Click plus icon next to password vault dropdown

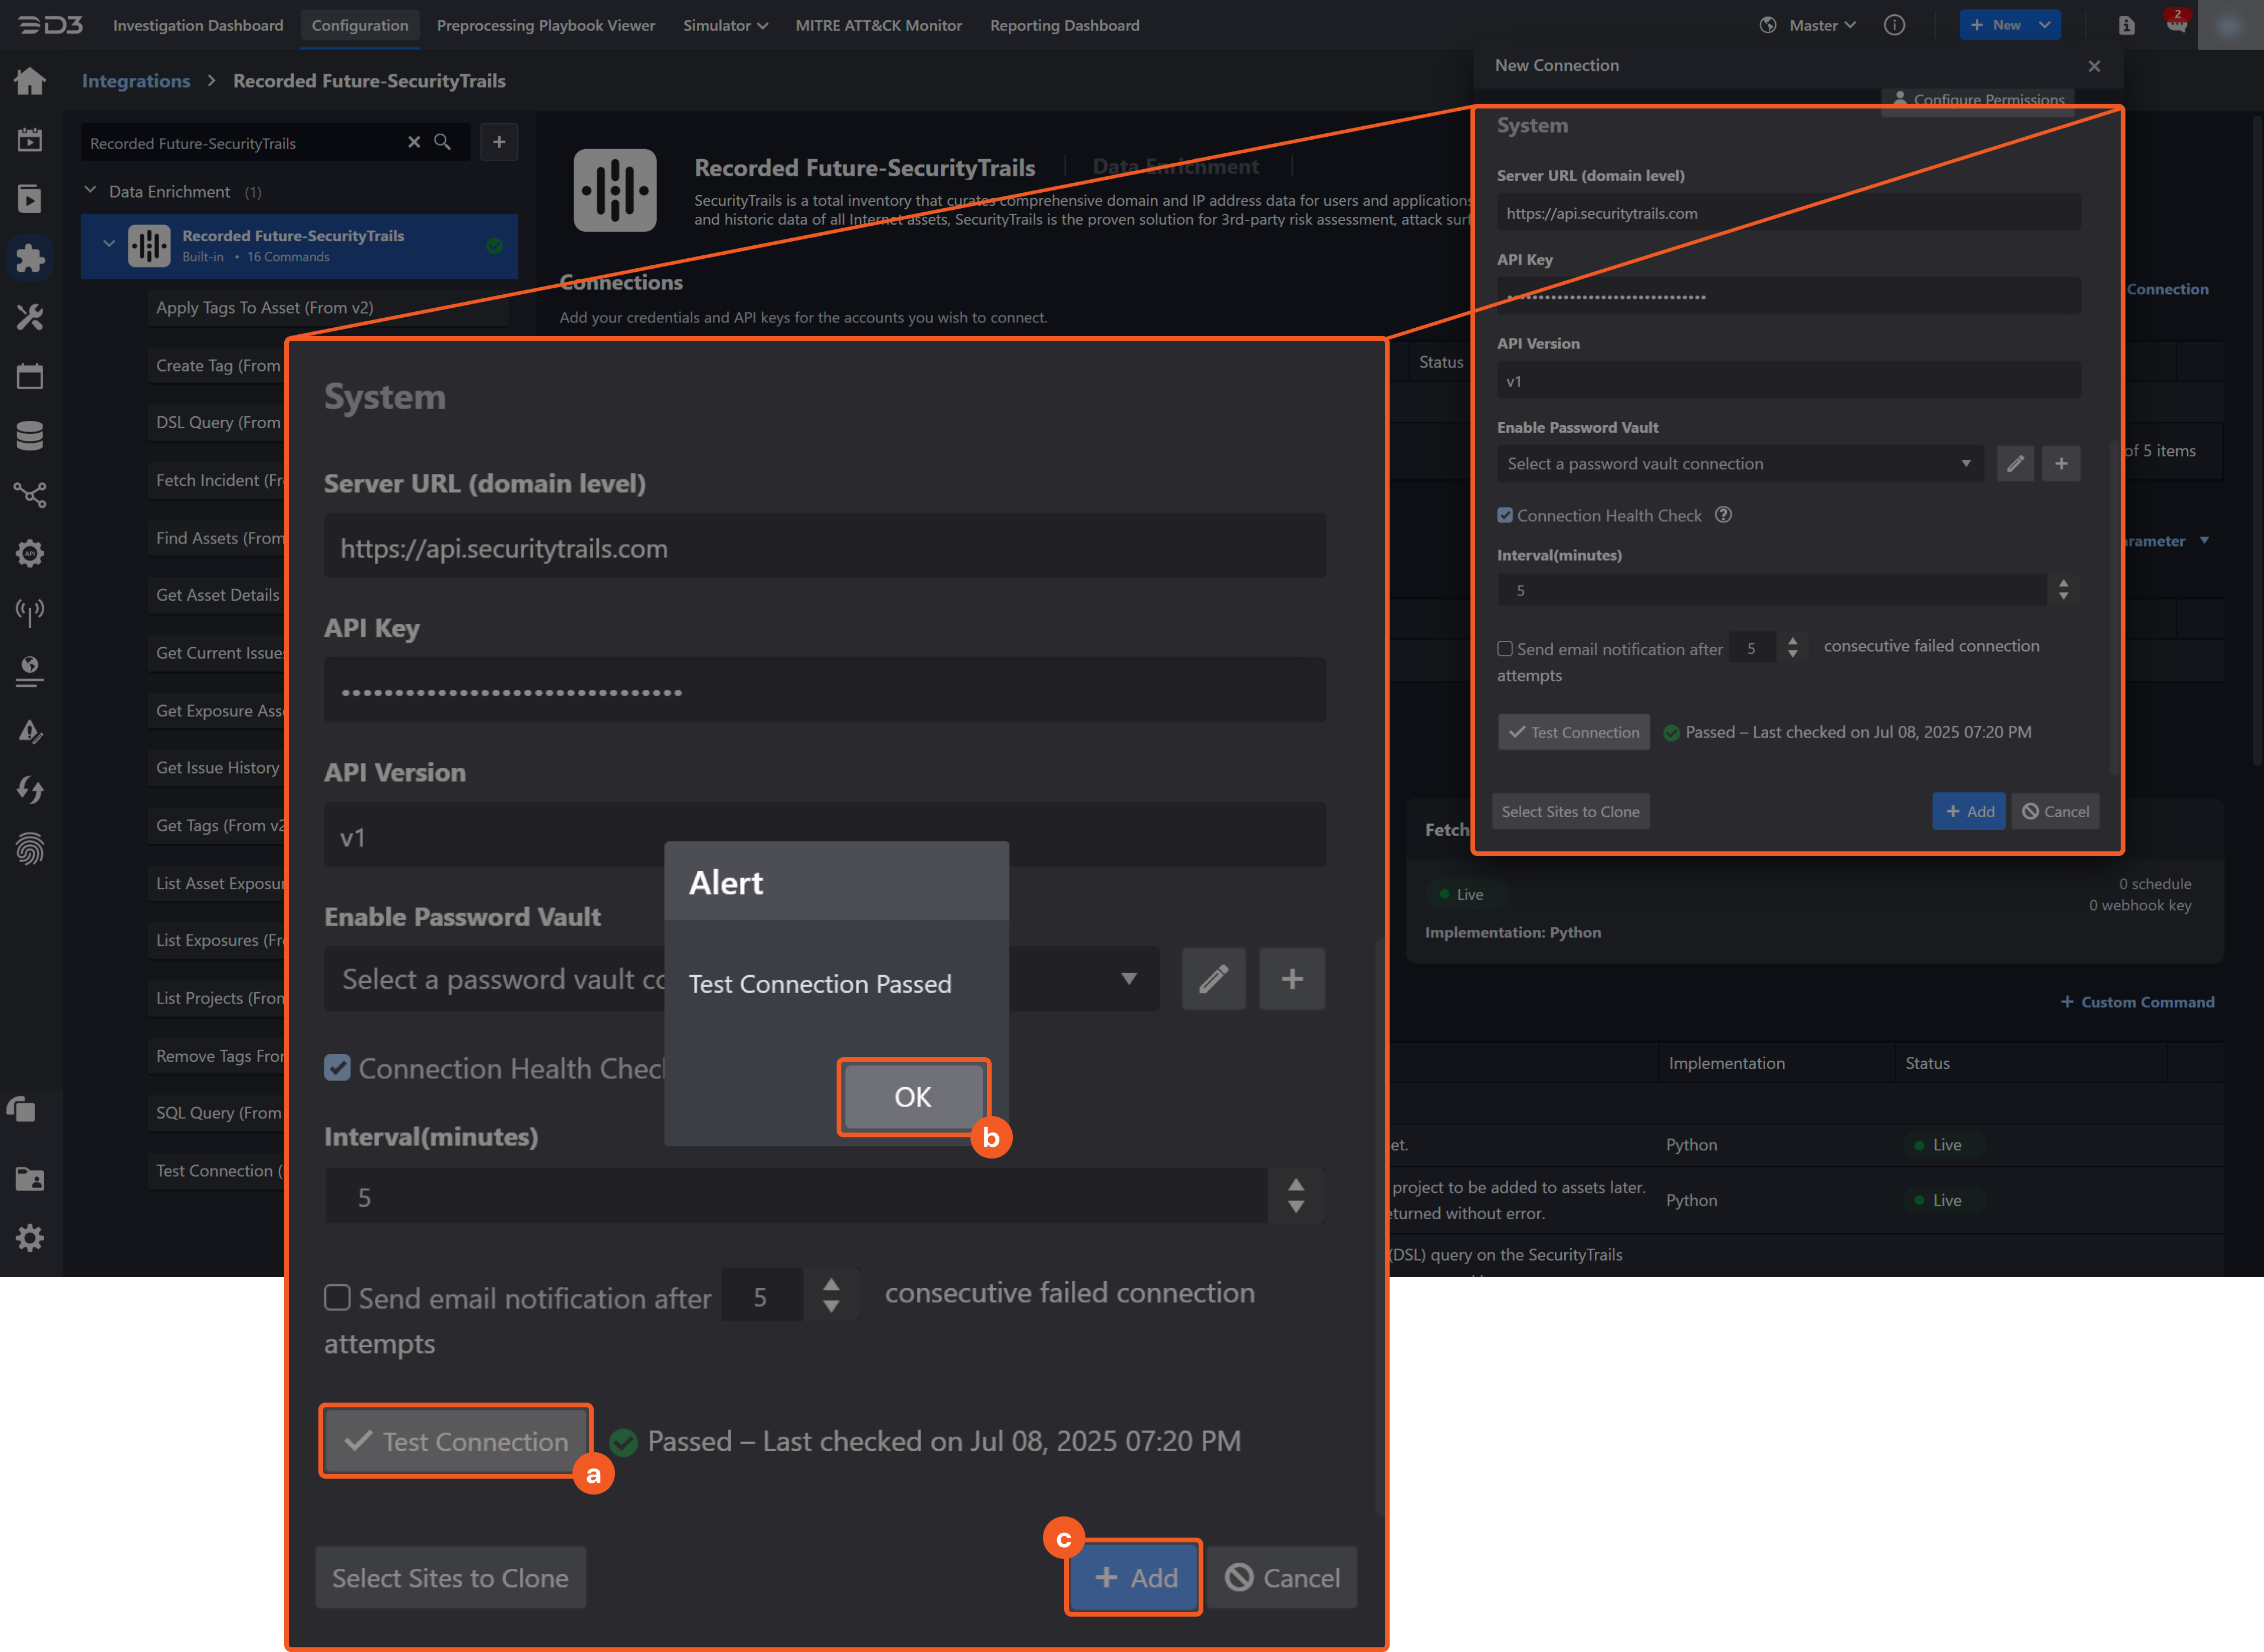click(1291, 979)
